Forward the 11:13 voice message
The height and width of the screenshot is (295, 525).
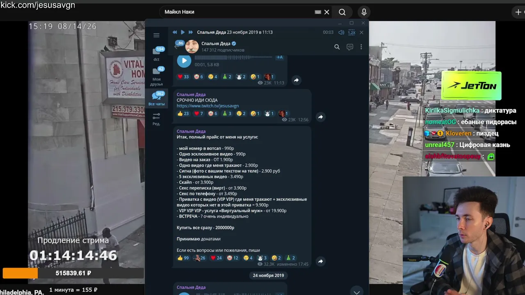click(296, 80)
